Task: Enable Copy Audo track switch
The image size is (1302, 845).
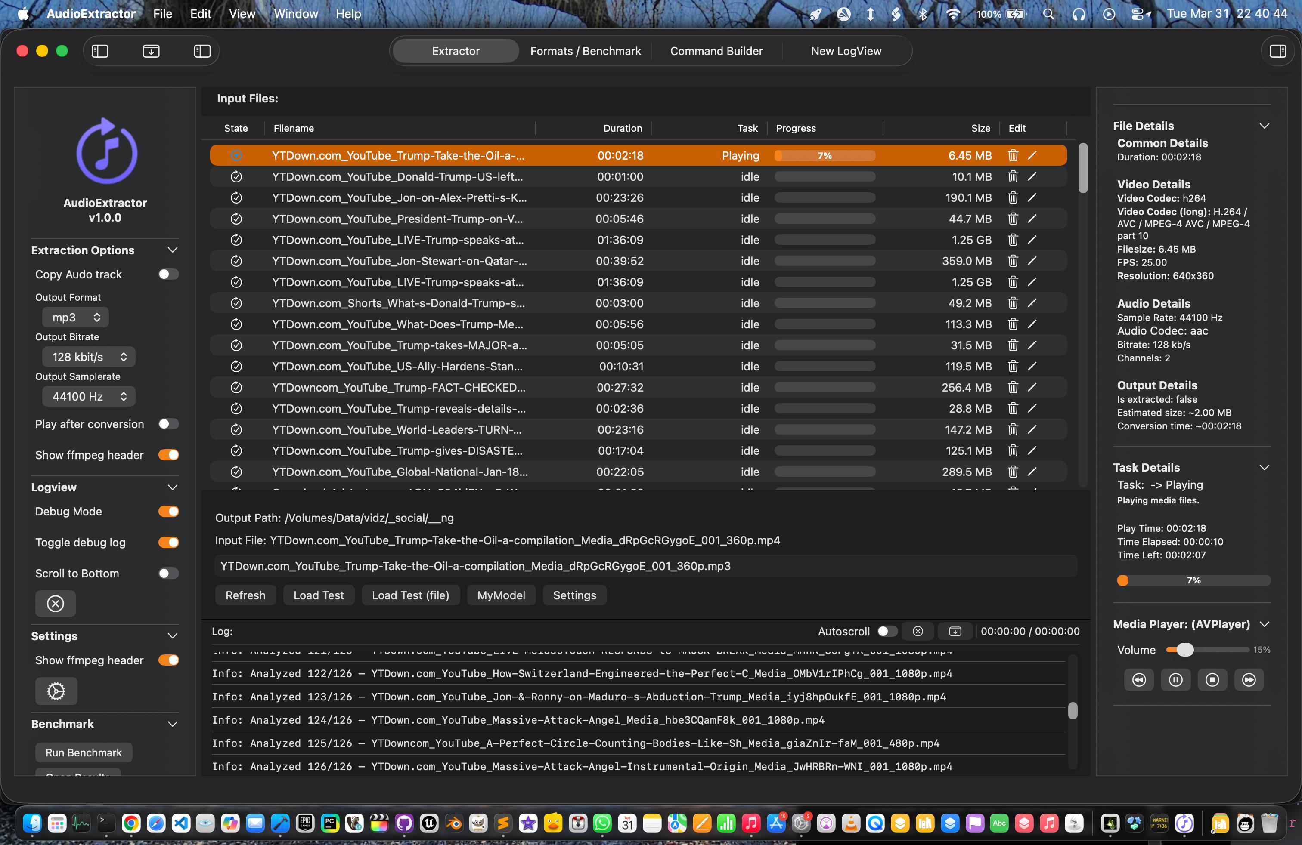Action: coord(168,274)
